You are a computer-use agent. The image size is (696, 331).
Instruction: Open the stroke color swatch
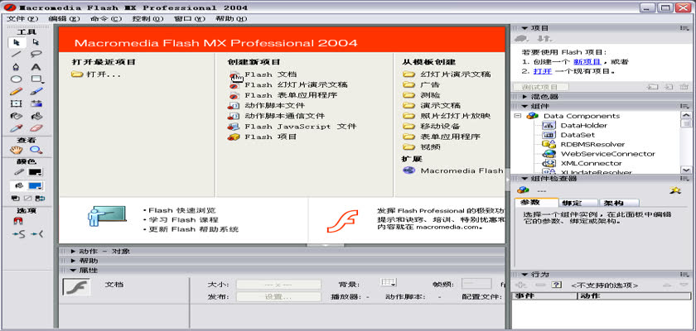(36, 172)
